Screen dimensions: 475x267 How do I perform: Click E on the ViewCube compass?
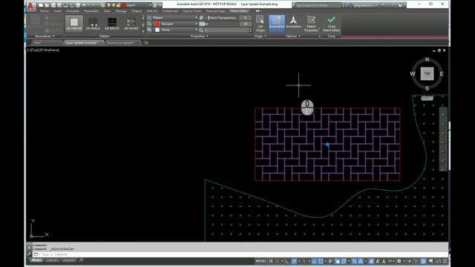pos(442,73)
